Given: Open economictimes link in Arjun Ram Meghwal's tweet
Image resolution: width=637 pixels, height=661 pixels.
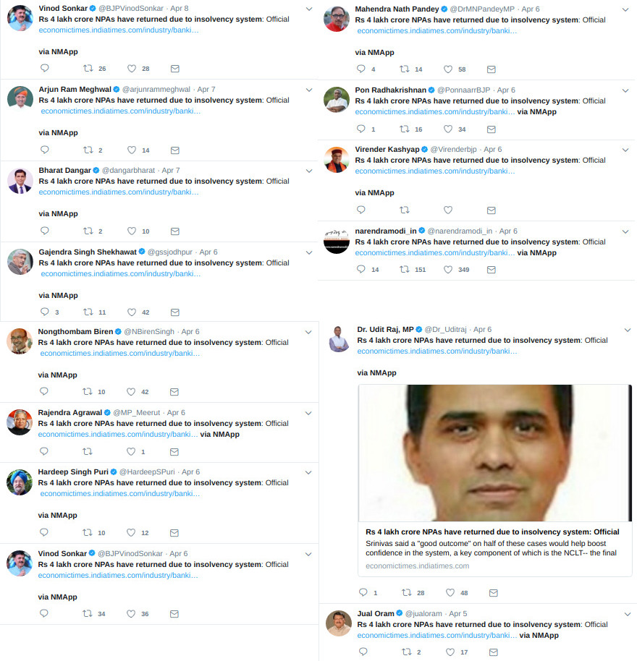Looking at the screenshot, I should pyautogui.click(x=121, y=111).
